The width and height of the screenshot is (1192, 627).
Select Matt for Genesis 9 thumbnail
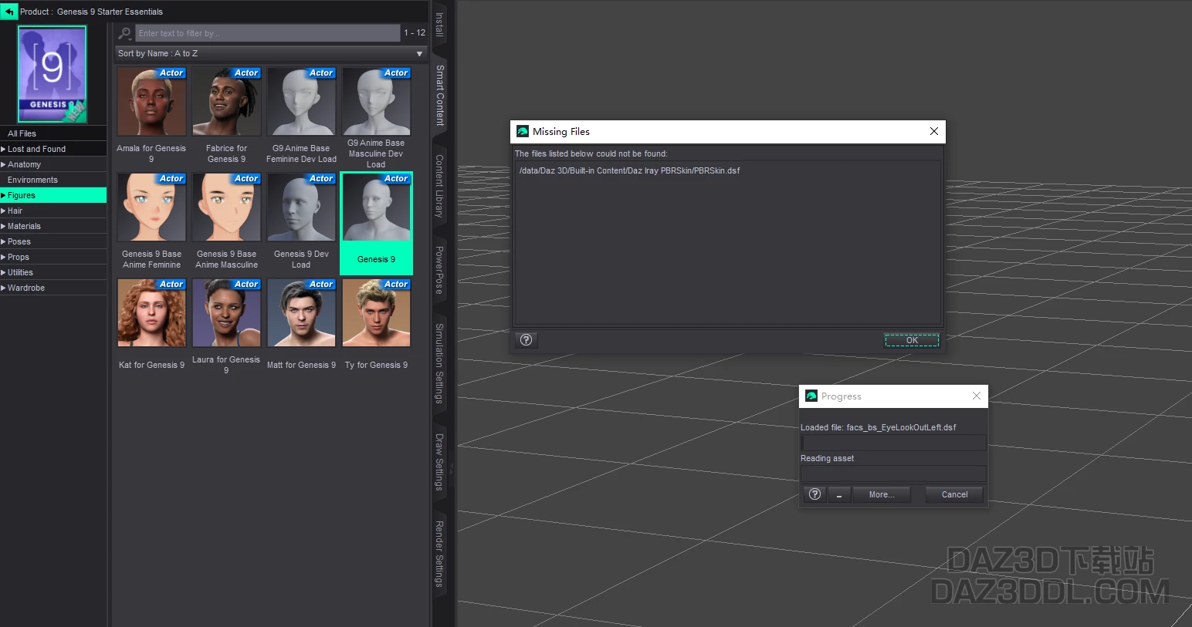pyautogui.click(x=301, y=313)
